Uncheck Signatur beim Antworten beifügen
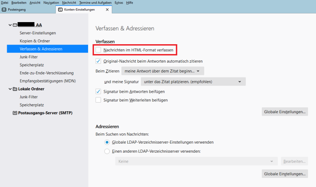The height and width of the screenshot is (187, 316). click(98, 92)
